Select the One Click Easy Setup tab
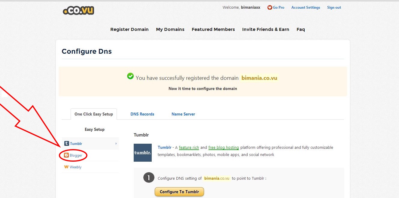The height and width of the screenshot is (198, 399). (x=94, y=114)
